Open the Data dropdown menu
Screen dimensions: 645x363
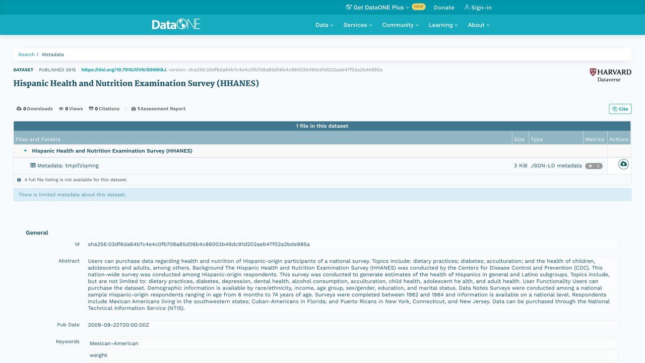coord(325,25)
